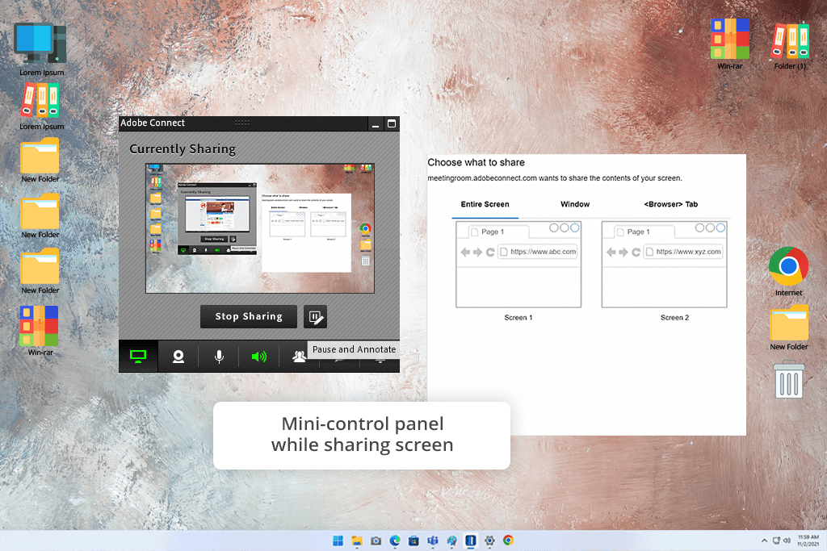Click the 'Screen 1' label
827x551 pixels.
[518, 318]
